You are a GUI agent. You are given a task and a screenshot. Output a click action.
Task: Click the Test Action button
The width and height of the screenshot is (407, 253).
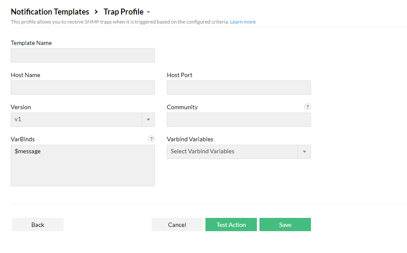(231, 224)
